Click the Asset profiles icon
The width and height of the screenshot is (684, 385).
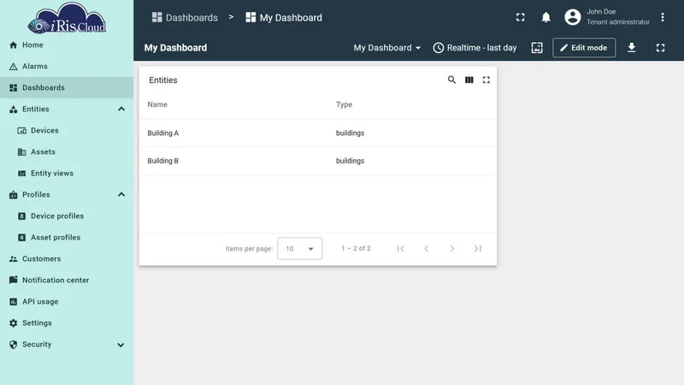[22, 238]
